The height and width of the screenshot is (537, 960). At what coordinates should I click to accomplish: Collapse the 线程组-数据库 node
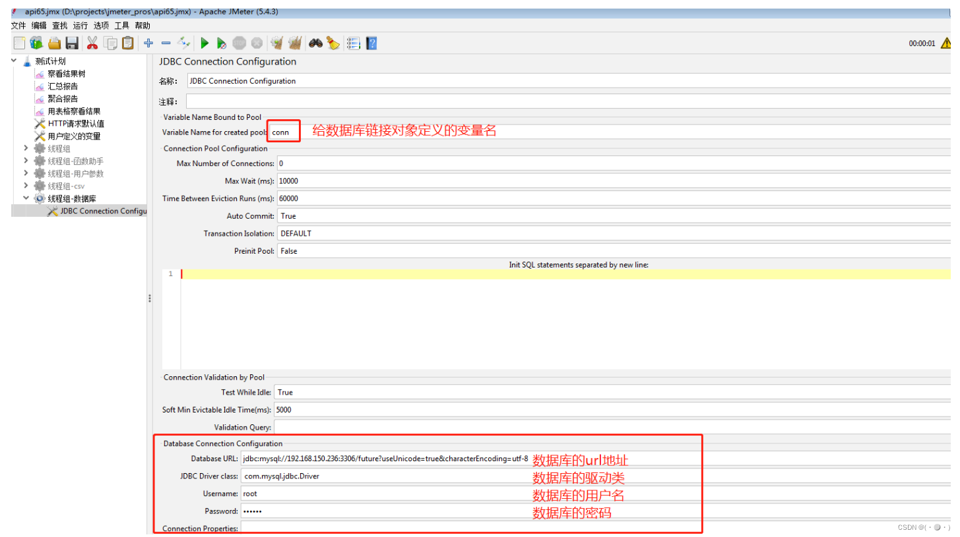(26, 198)
